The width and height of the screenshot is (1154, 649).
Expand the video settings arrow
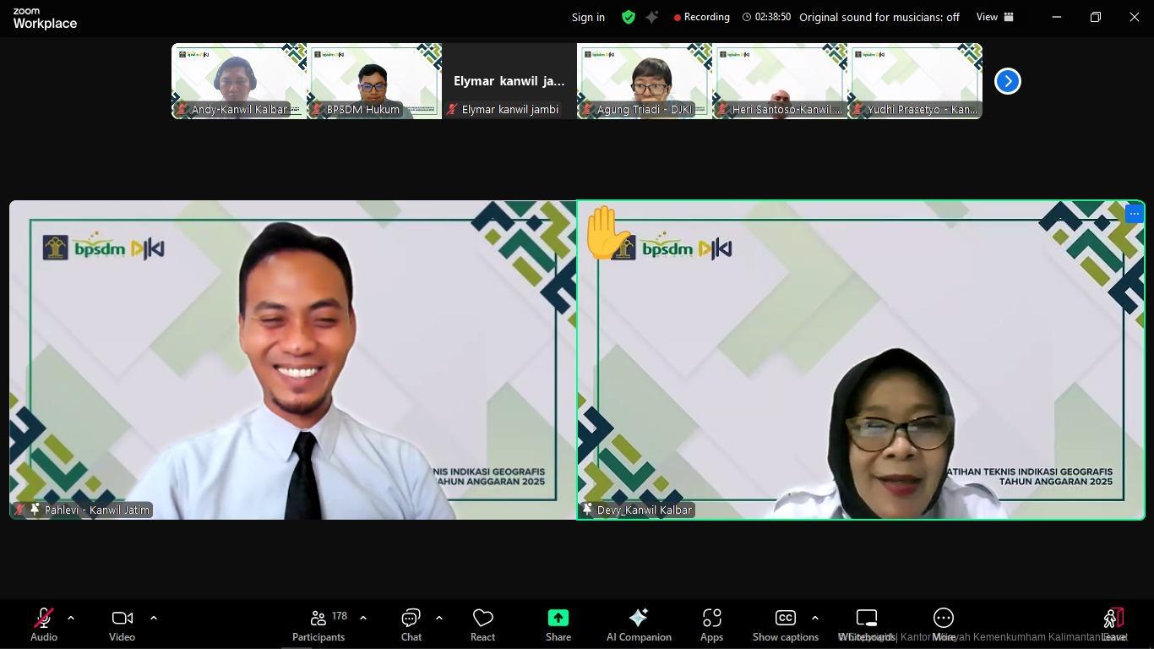point(154,618)
